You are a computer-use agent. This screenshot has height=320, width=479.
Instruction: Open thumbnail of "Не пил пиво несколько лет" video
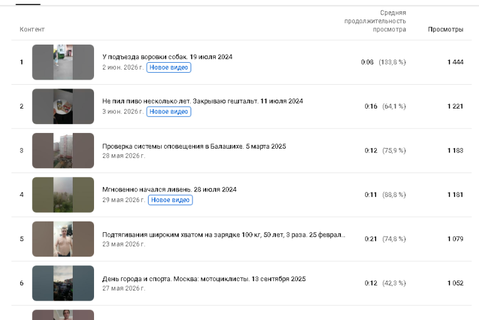[63, 107]
